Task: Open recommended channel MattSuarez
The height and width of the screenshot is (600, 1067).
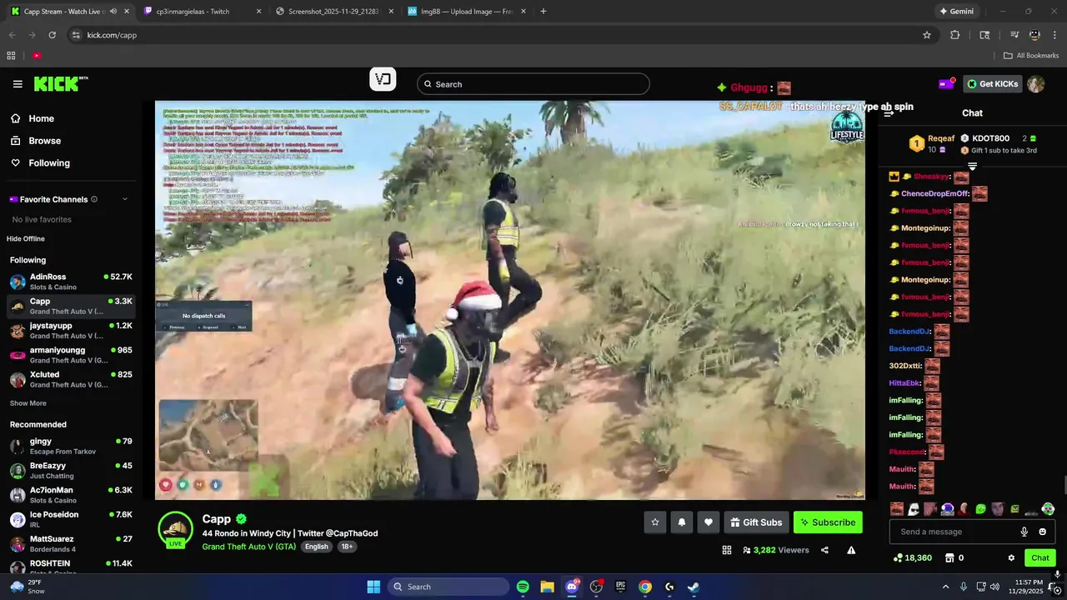Action: [x=71, y=544]
